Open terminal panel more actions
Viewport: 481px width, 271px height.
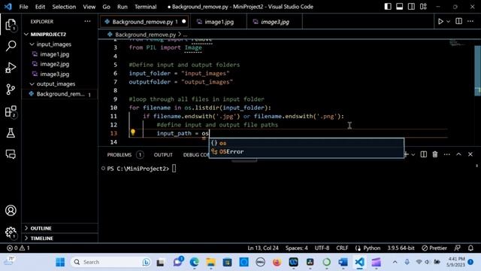pos(446,154)
